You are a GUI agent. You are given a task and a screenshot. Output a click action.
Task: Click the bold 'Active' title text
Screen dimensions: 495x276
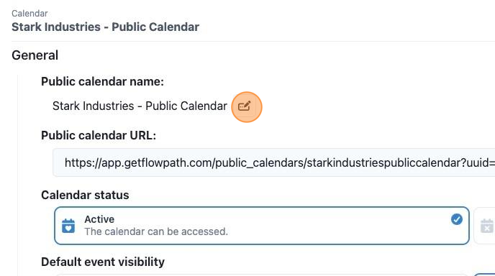(99, 219)
